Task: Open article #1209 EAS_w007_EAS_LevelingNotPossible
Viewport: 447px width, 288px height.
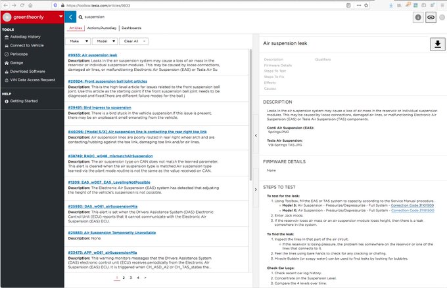Action: 109,182
